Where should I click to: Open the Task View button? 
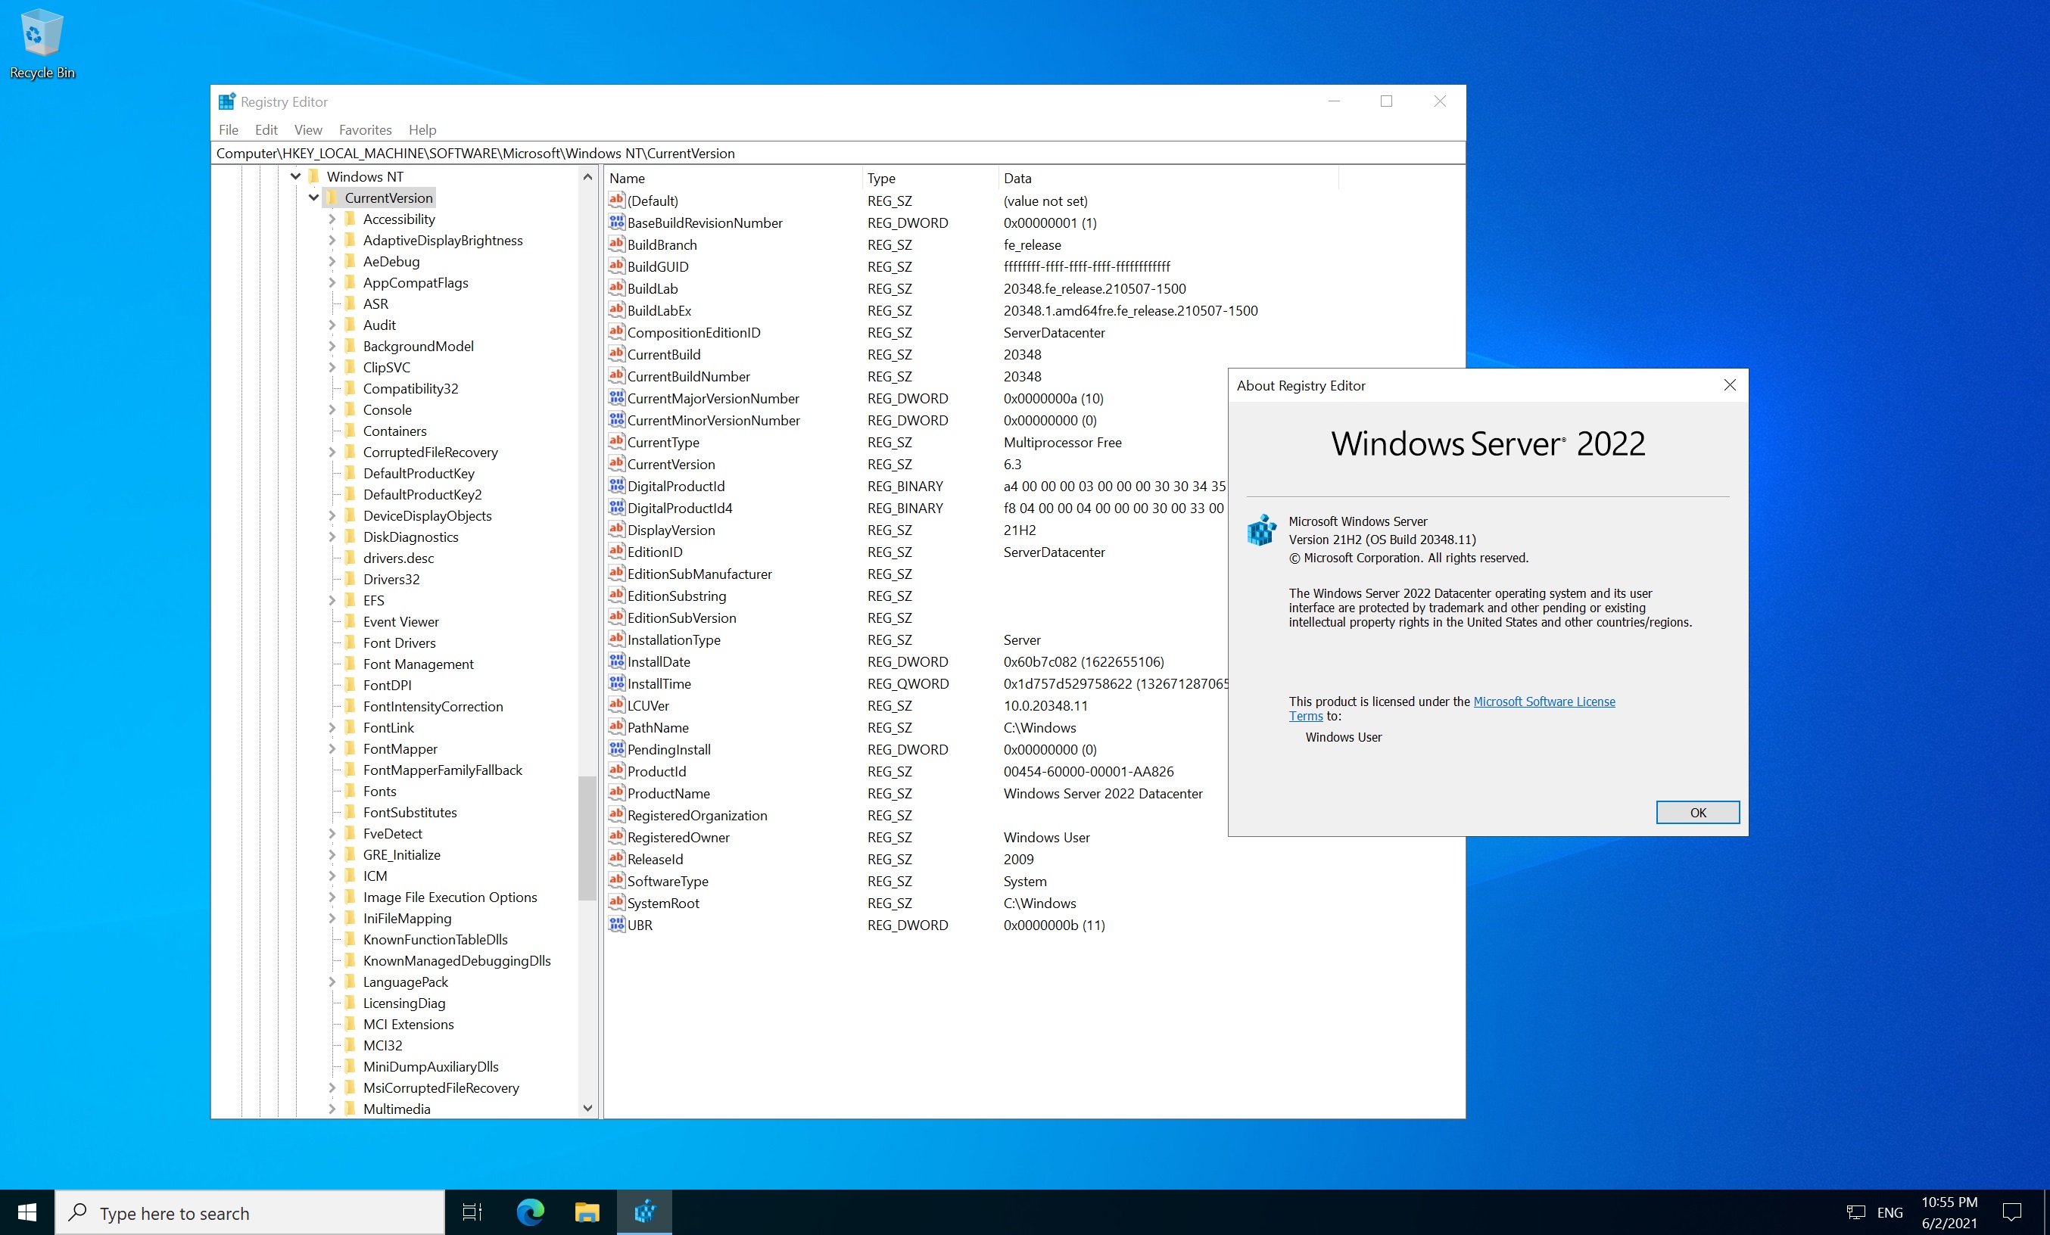coord(472,1212)
